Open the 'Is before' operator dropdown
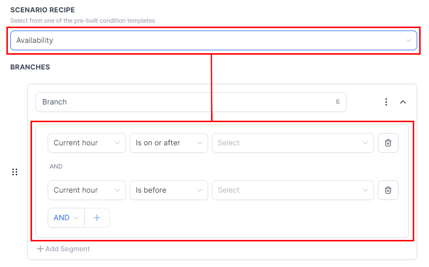 (169, 190)
